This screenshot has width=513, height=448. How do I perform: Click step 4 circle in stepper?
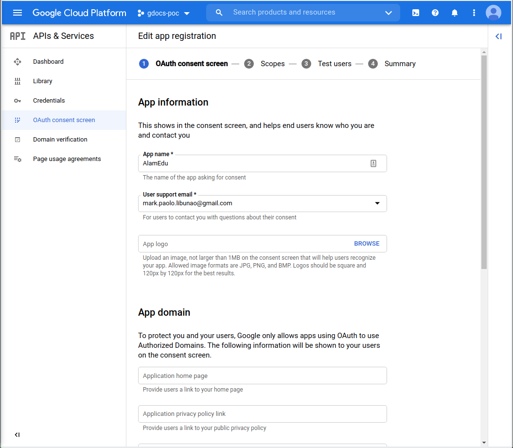373,64
